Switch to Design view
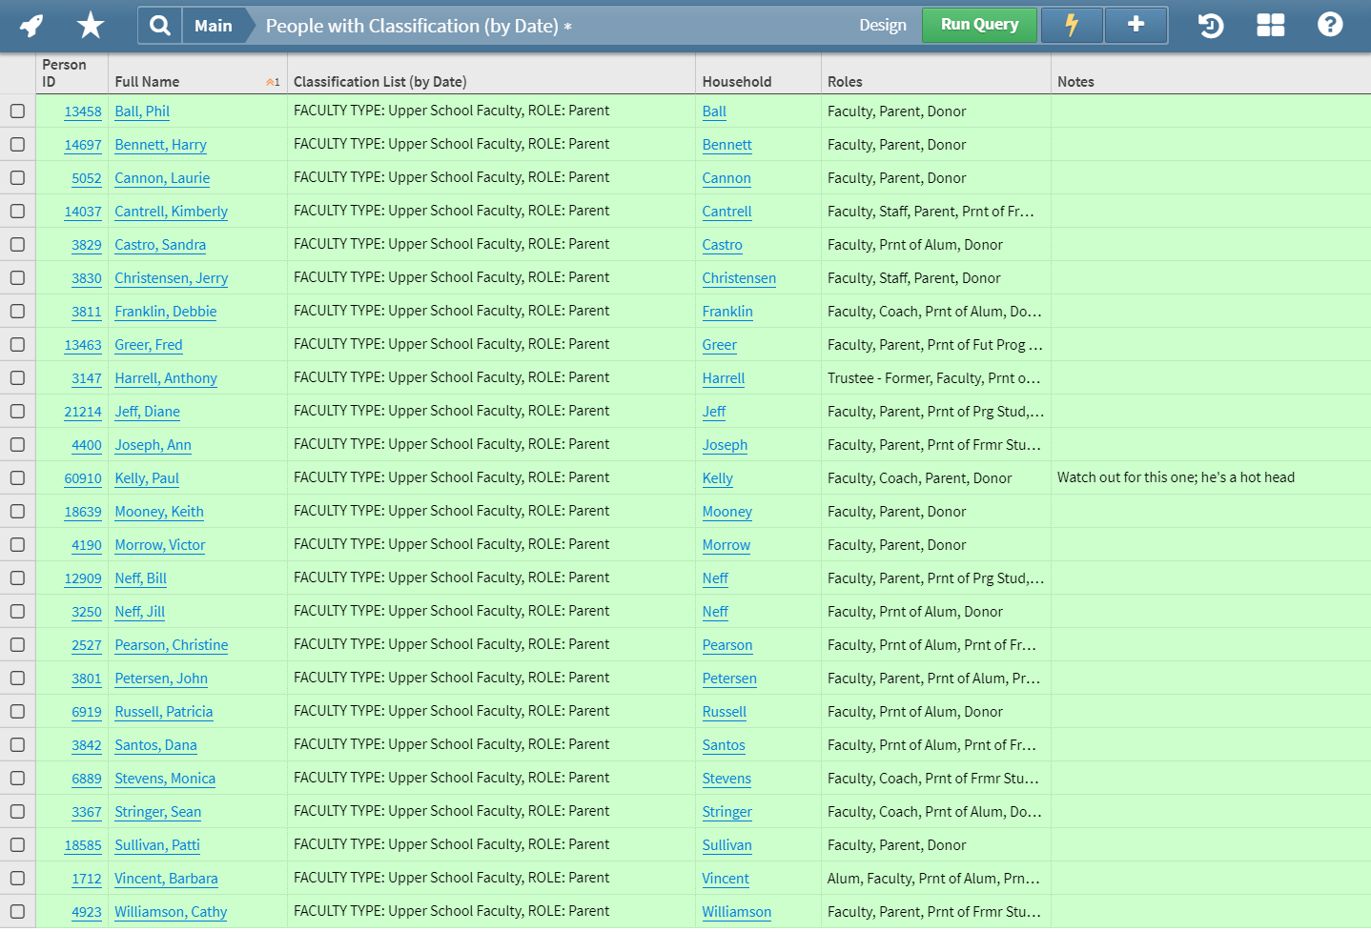Viewport: 1371px width, 932px height. pyautogui.click(x=882, y=25)
